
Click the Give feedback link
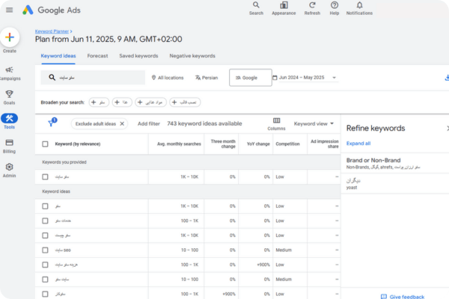[x=407, y=297]
